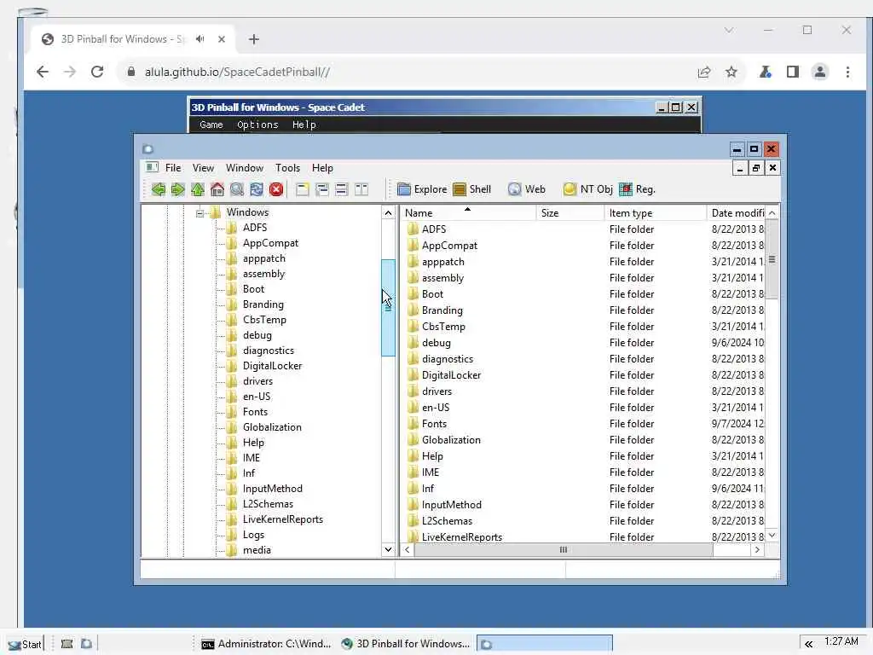Click the Refresh icon in explorer toolbar
The height and width of the screenshot is (655, 873).
tap(257, 189)
